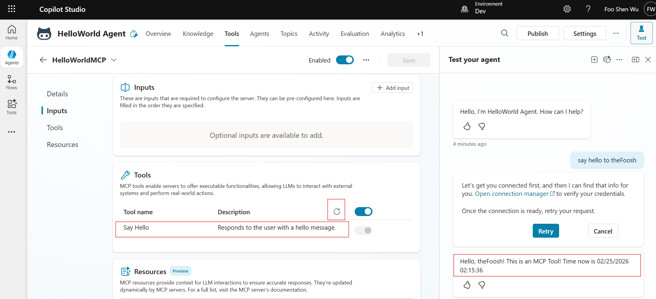Click 'Responds to the user with a hello message.'
Screen dimensions: 656x299
click(277, 228)
